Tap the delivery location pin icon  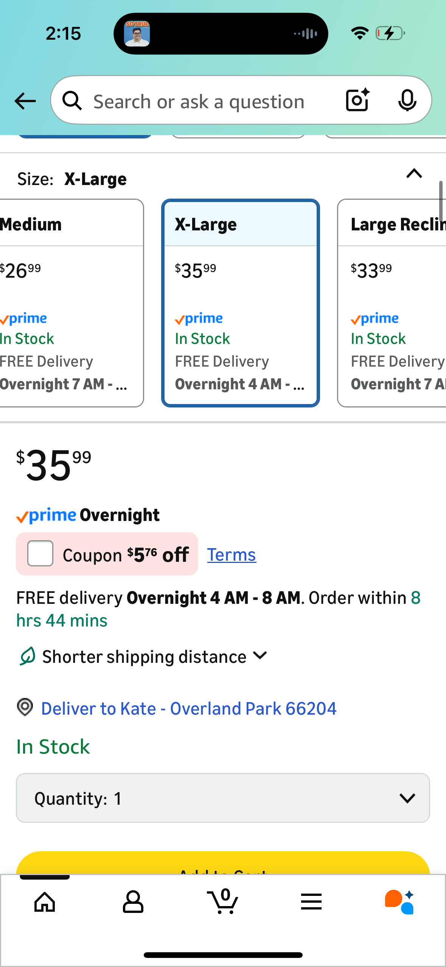pyautogui.click(x=25, y=707)
